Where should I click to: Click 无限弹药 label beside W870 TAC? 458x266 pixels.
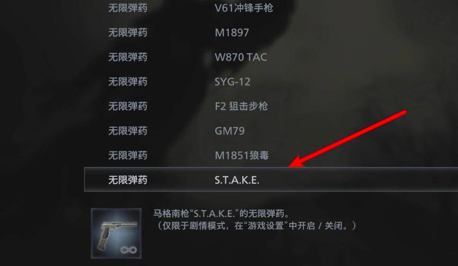click(x=127, y=57)
